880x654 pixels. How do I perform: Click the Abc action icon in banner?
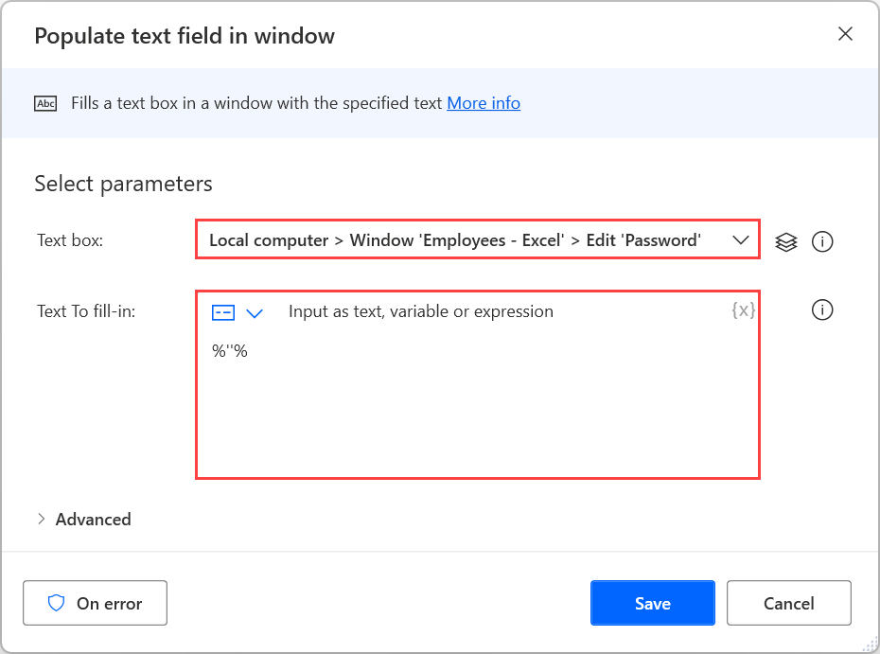pyautogui.click(x=45, y=104)
